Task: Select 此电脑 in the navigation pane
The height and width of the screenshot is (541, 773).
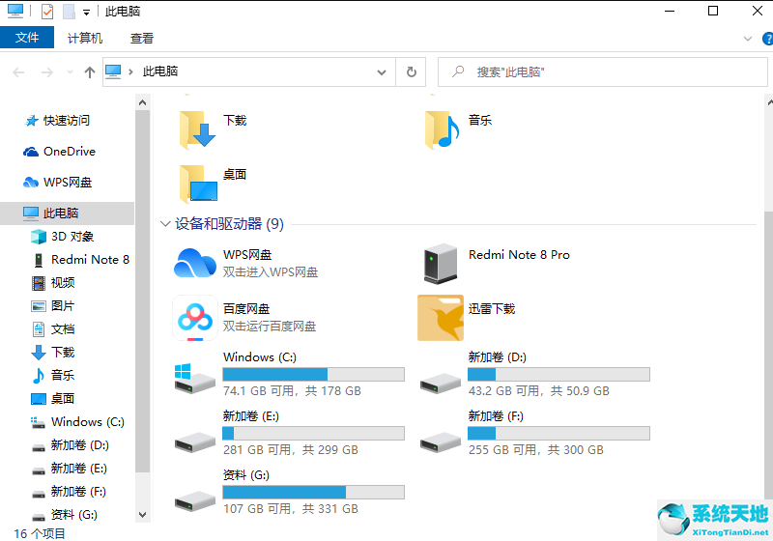Action: pyautogui.click(x=67, y=213)
